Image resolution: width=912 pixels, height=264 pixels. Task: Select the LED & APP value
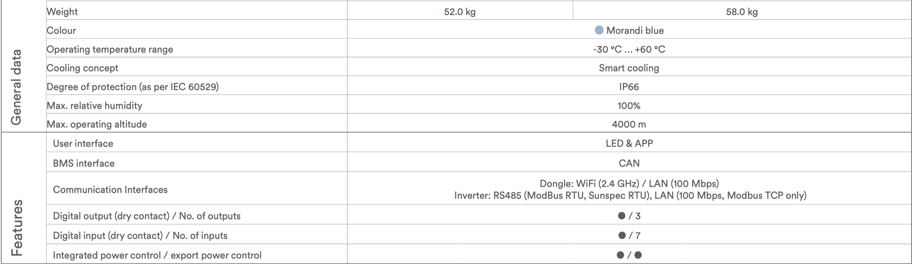(629, 143)
